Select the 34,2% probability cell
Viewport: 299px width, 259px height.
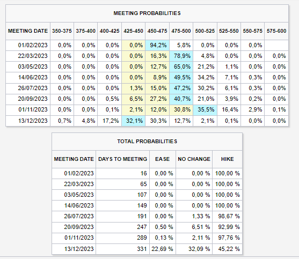(x=205, y=78)
